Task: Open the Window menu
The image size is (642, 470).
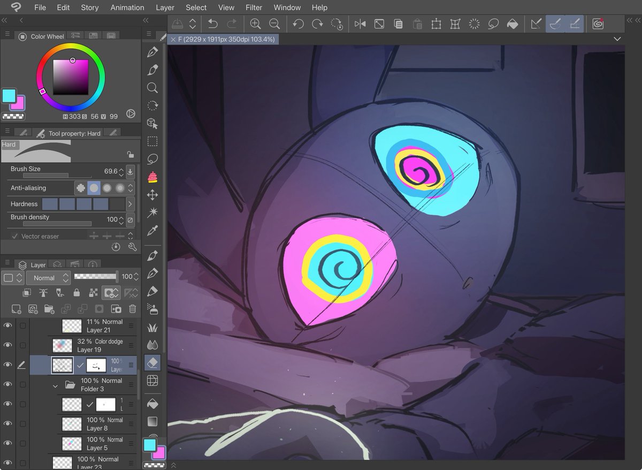Action: pos(287,7)
